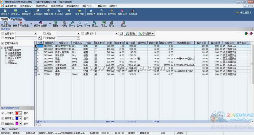Image resolution: width=254 pixels, height=135 pixels.
Task: Open the 移动互联 dropdown button
Action: click(x=146, y=34)
